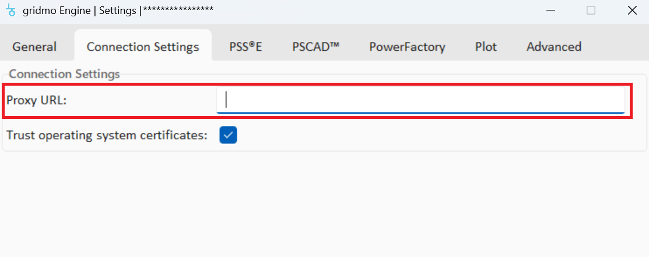649x257 pixels.
Task: Click the gridmo logo icon in title bar
Action: pyautogui.click(x=10, y=10)
